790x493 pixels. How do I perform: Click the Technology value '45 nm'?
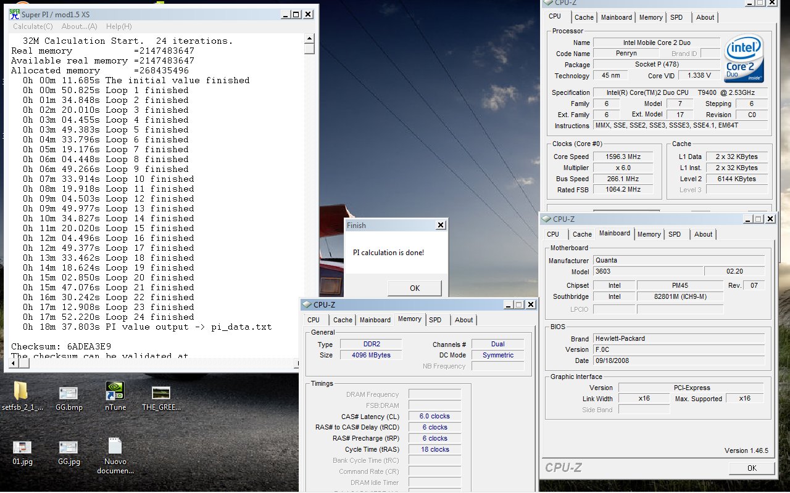(611, 76)
